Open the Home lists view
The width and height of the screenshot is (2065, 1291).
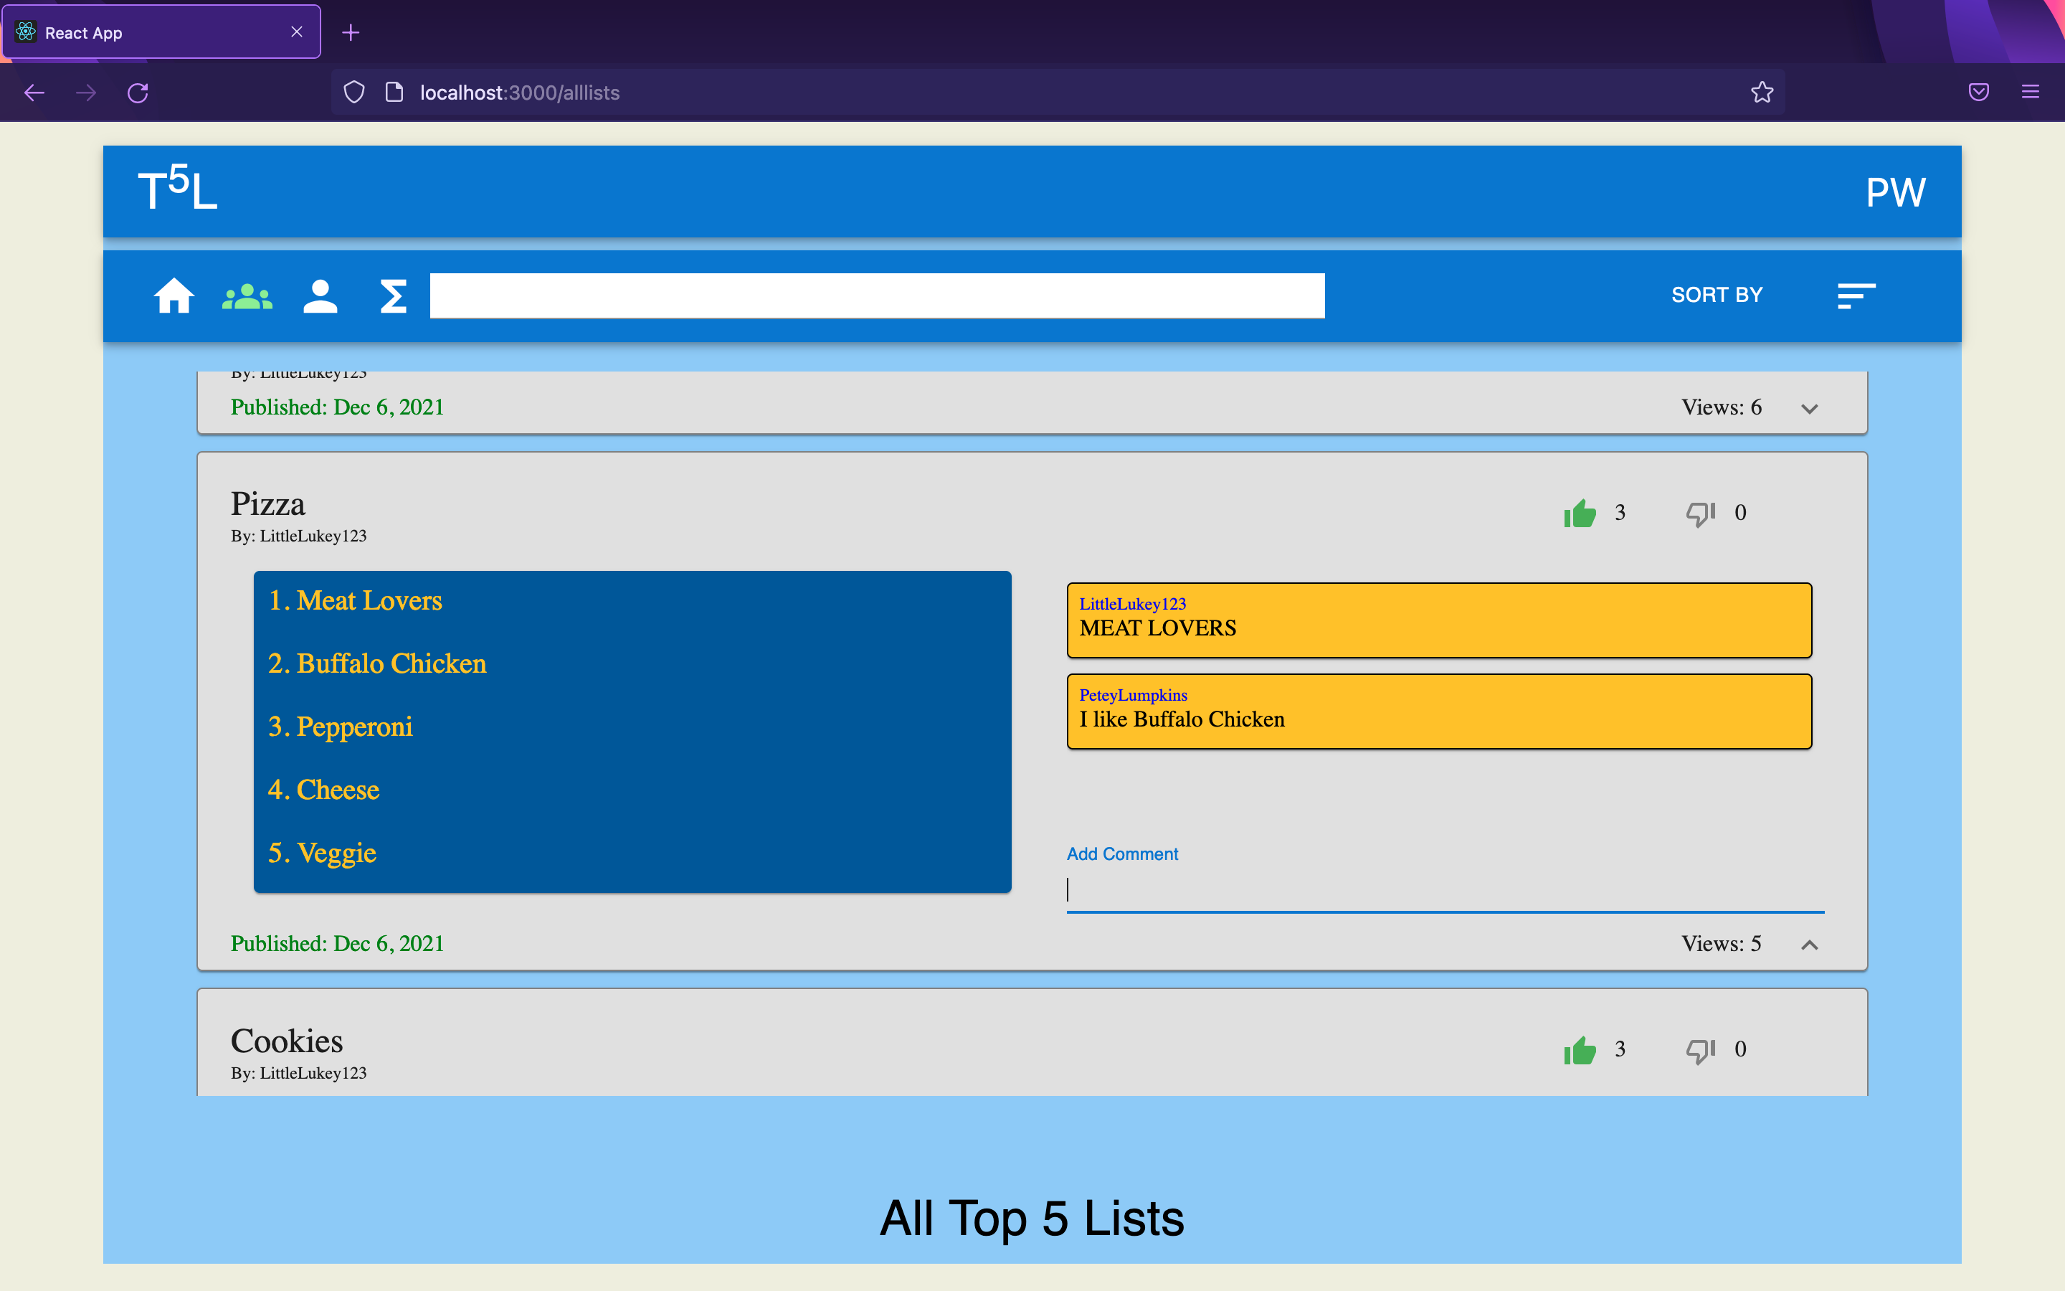coord(174,296)
